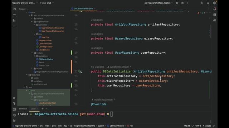This screenshot has width=229, height=128.
Task: Open the Code With Me user icon
Action: [202, 3]
